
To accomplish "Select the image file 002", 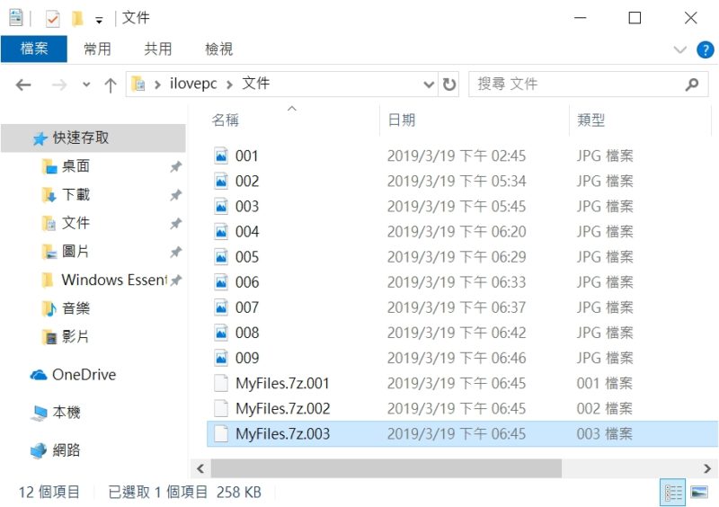I will 247,182.
